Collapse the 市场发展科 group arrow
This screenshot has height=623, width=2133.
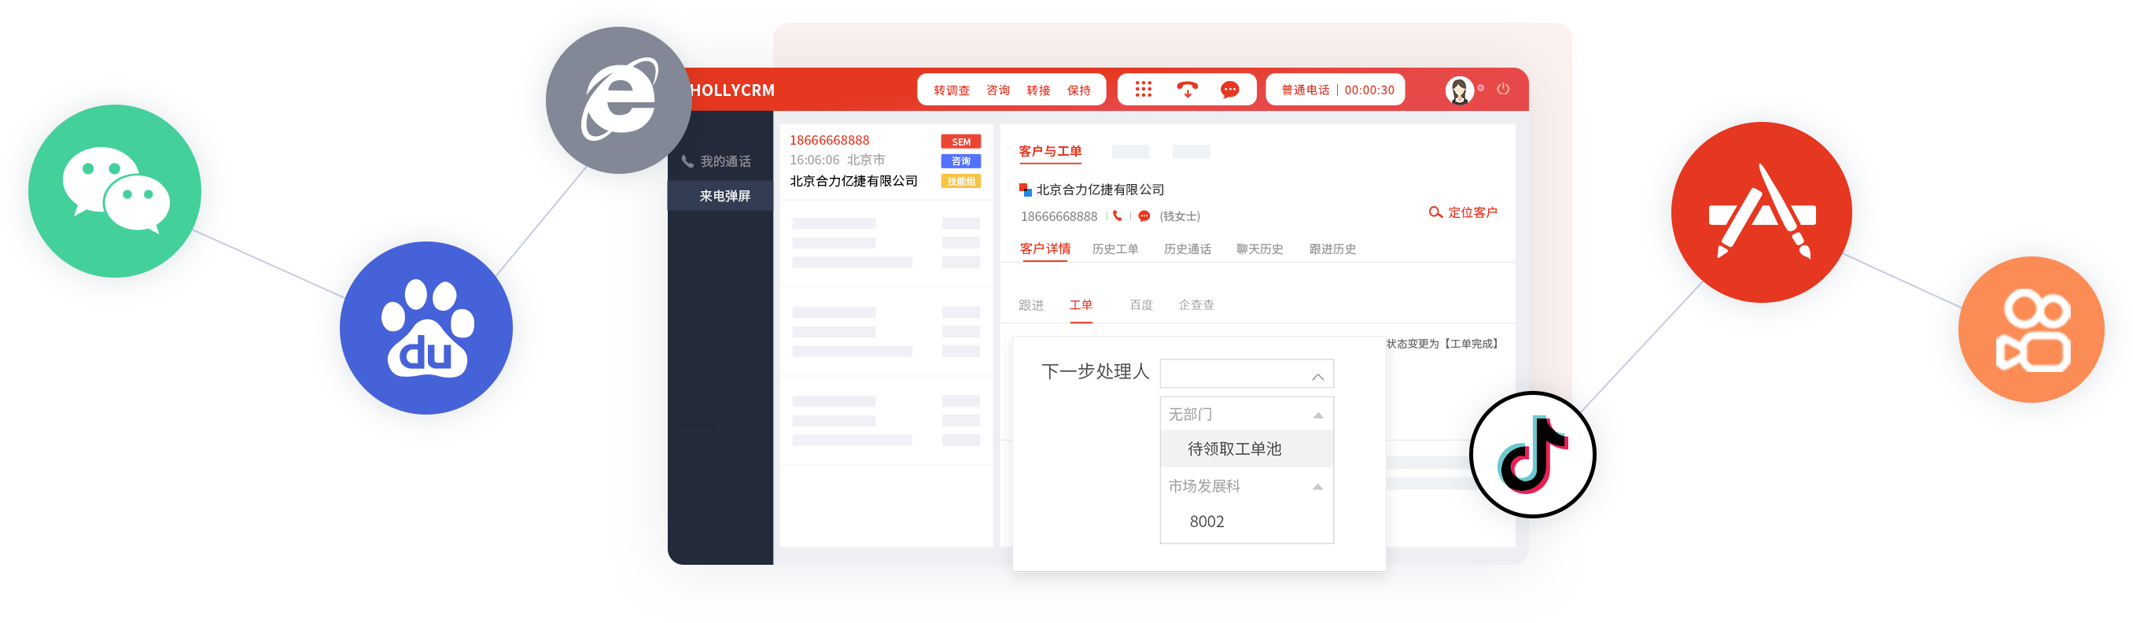coord(1317,488)
